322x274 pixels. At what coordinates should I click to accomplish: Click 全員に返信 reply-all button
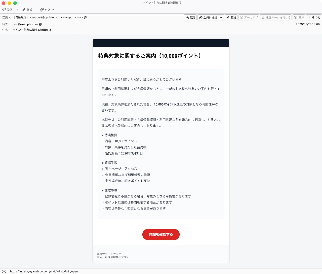click(208, 17)
